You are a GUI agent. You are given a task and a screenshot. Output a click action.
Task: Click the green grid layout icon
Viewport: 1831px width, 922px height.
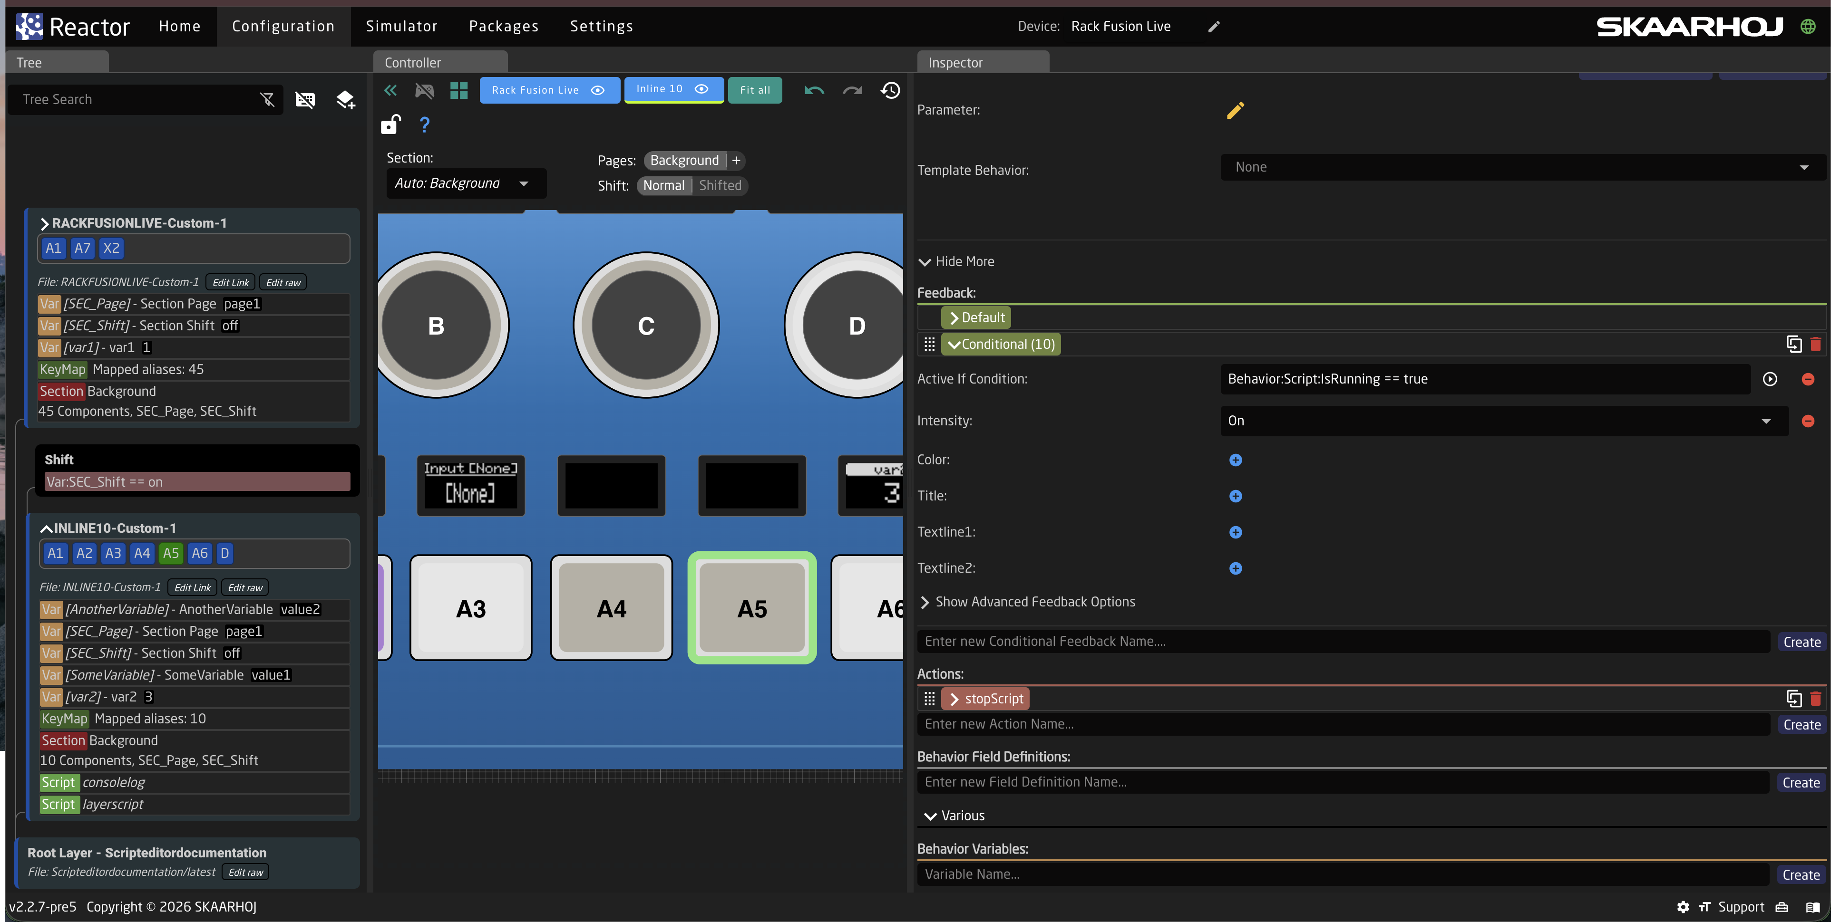(459, 90)
